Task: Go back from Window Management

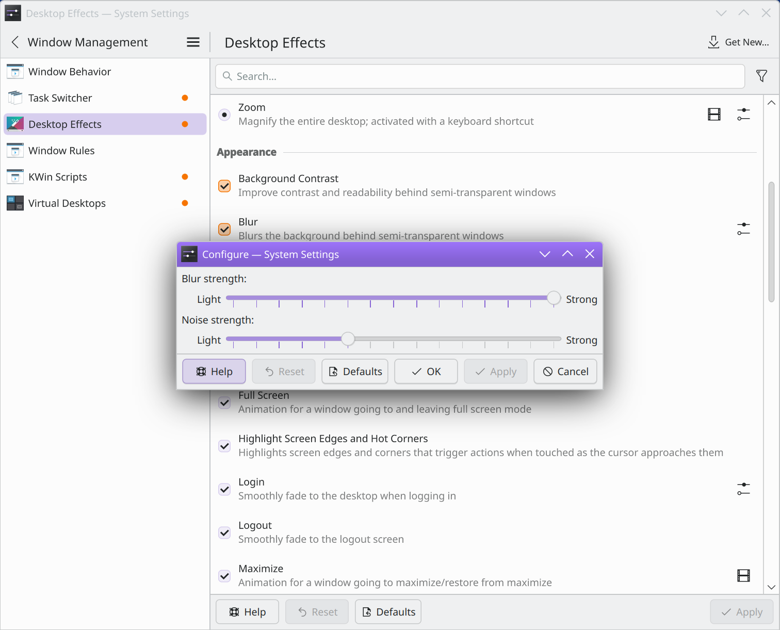Action: [x=15, y=42]
